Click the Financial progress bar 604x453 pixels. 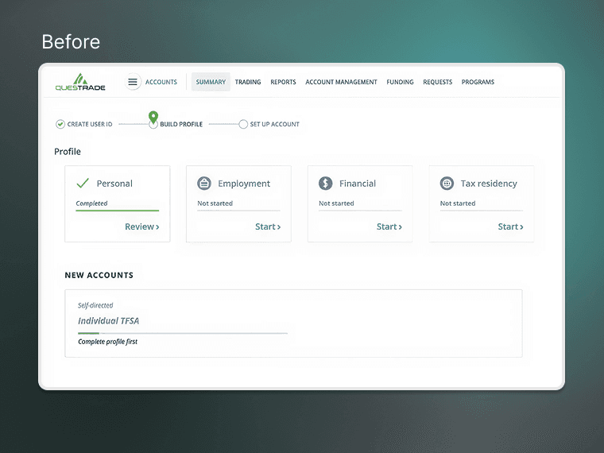[x=360, y=211]
